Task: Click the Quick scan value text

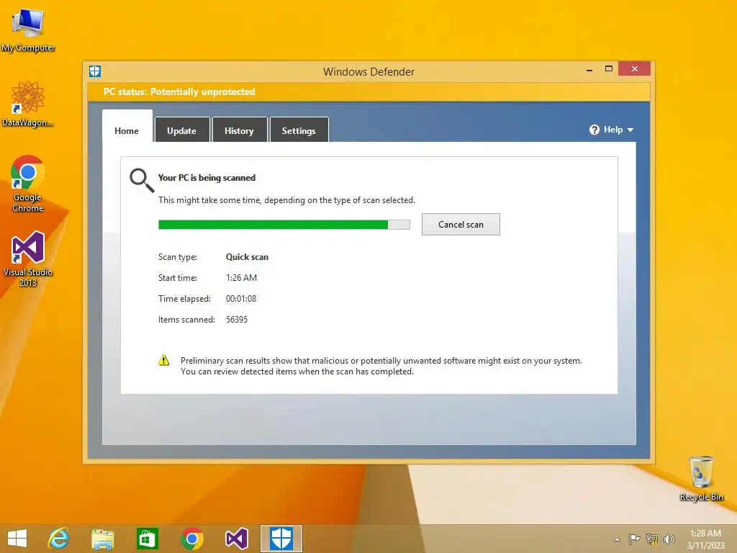Action: tap(248, 257)
